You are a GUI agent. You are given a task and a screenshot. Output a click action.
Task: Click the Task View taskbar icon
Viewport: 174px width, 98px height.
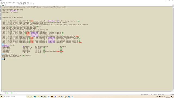tap(32, 97)
